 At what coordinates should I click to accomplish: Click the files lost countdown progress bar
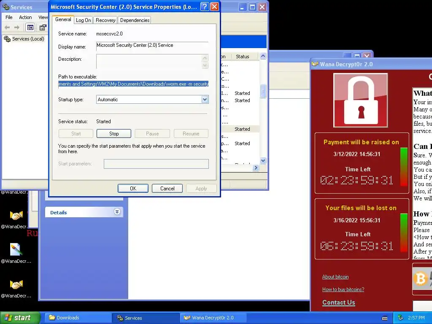(404, 233)
